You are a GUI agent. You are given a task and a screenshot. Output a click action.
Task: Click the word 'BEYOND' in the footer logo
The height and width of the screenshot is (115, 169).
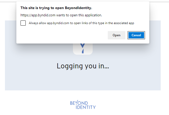click(x=79, y=103)
